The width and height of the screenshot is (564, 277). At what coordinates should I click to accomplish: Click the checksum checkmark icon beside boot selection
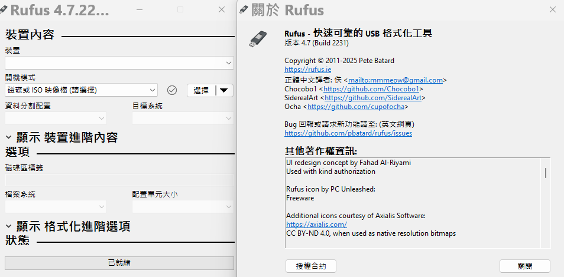tap(172, 90)
